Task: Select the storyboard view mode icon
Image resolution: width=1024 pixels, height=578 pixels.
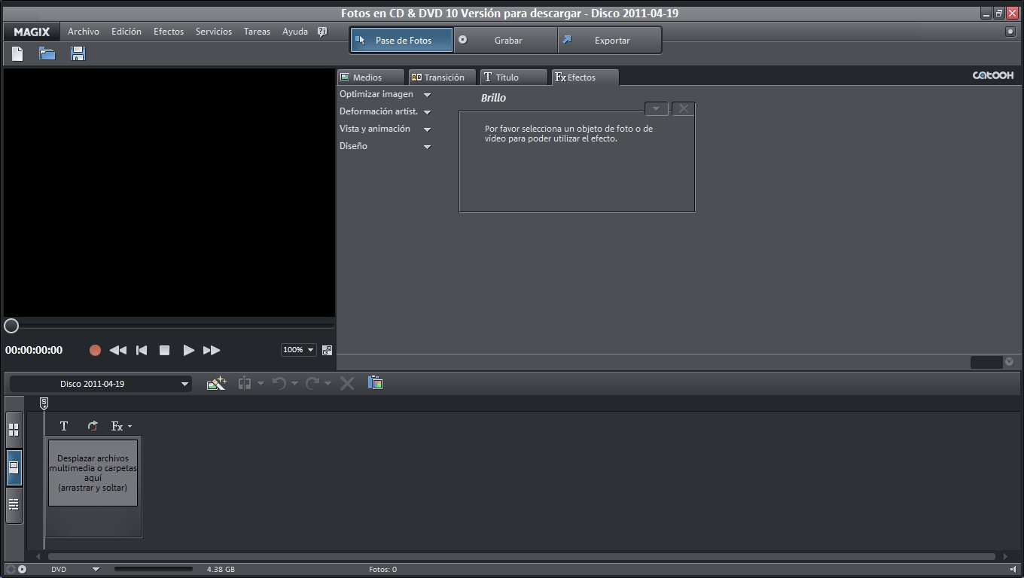Action: (x=14, y=467)
